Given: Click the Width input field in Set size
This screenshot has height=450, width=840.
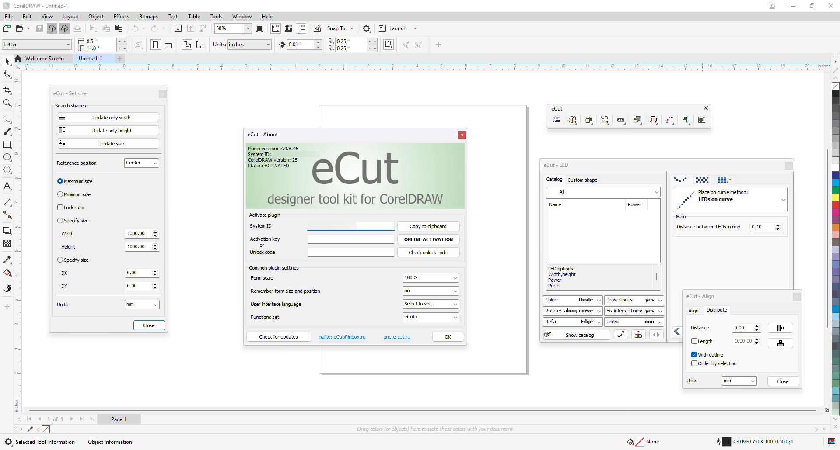Looking at the screenshot, I should tap(139, 233).
